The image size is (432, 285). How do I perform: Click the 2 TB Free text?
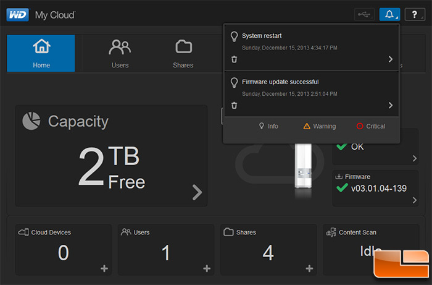tap(112, 168)
